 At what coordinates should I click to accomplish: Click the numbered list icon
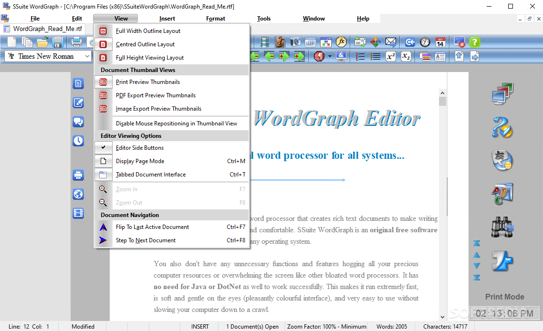point(360,56)
